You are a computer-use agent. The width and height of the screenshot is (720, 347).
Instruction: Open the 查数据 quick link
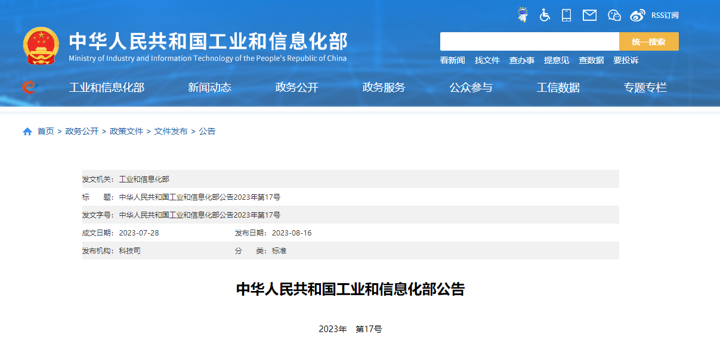pos(591,60)
